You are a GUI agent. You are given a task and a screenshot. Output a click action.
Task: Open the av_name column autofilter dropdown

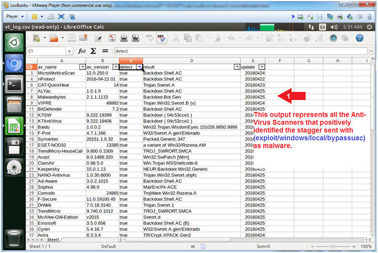82,67
